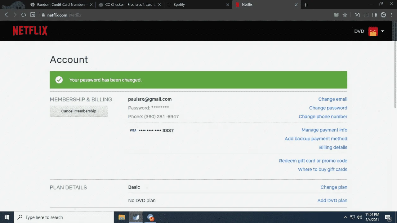Click Add DVD plan link
This screenshot has width=397, height=223.
[332, 201]
